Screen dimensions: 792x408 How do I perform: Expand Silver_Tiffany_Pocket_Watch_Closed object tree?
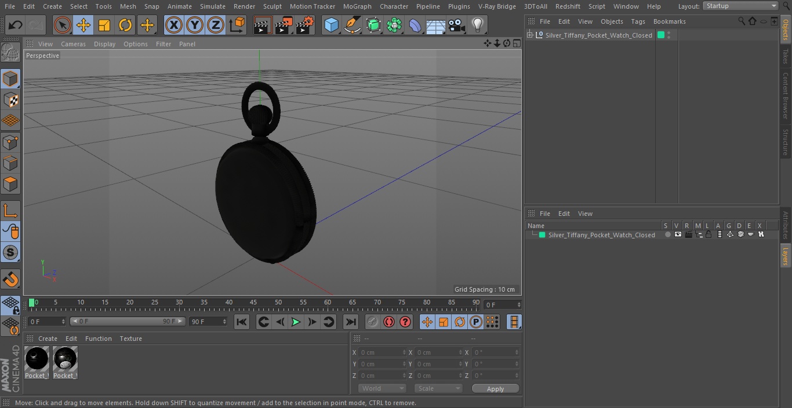[529, 35]
